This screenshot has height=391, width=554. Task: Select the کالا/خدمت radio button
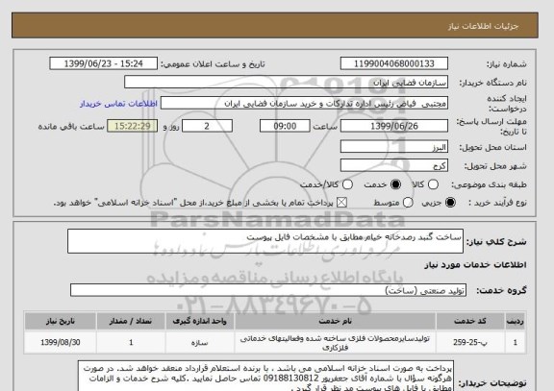(x=347, y=184)
